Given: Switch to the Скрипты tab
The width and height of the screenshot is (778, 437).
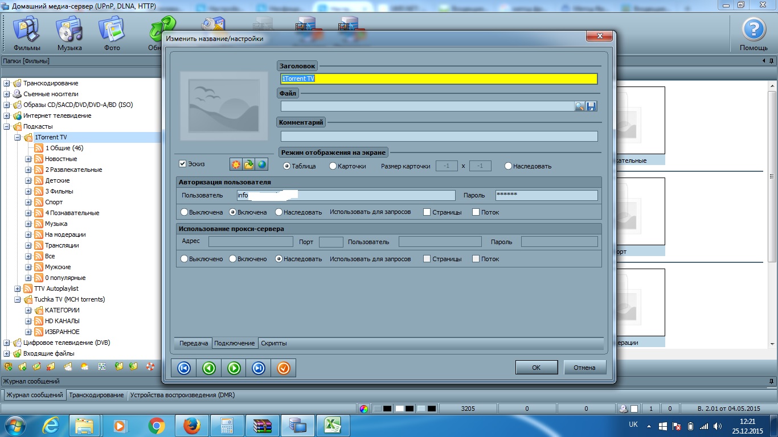Looking at the screenshot, I should [273, 343].
